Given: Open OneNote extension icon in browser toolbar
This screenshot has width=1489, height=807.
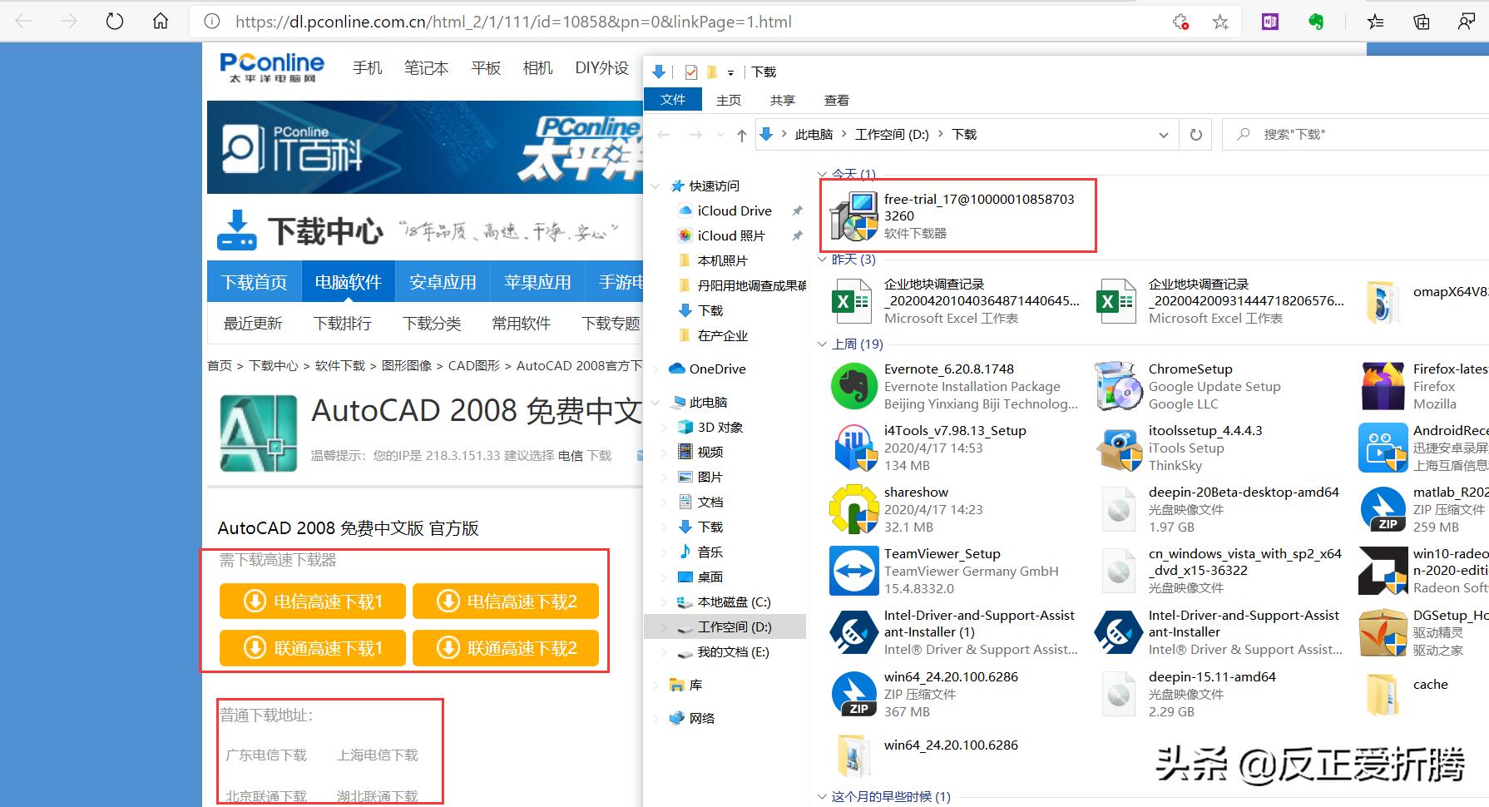Looking at the screenshot, I should point(1269,22).
